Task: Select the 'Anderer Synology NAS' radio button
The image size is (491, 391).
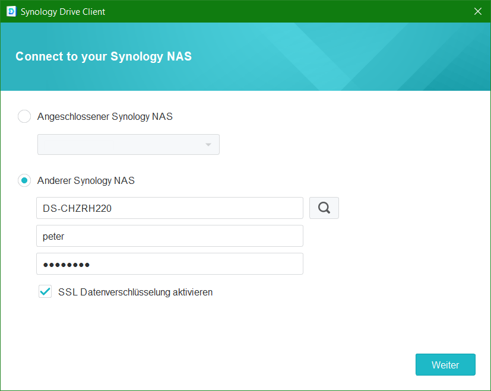Action: coord(24,180)
